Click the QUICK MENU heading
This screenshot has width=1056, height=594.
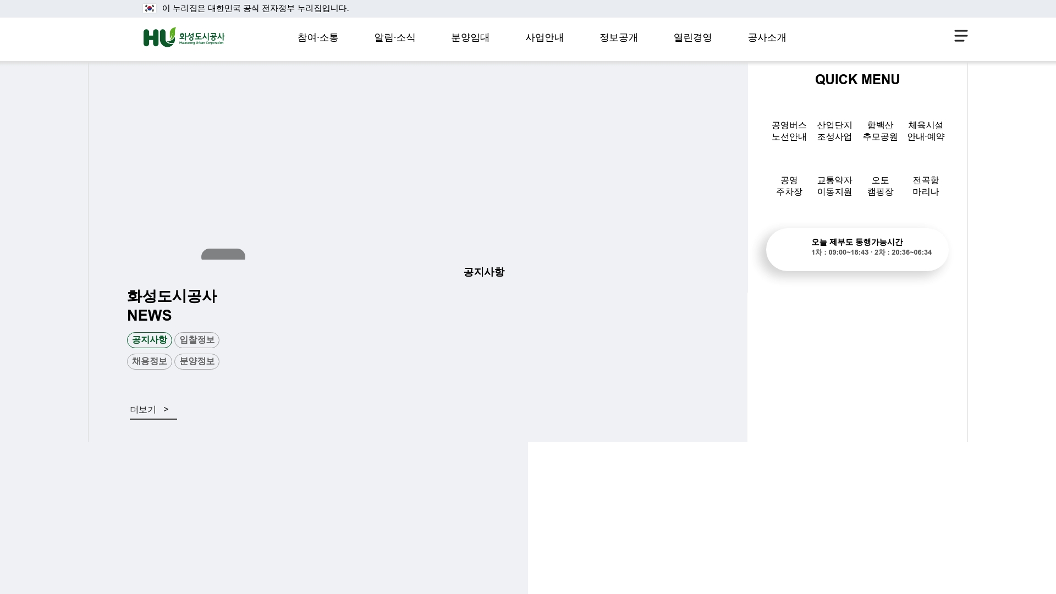point(857,80)
